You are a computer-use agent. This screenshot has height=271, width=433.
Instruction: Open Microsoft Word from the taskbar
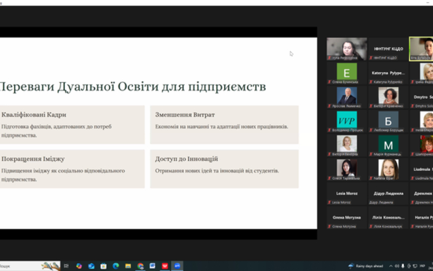(x=153, y=266)
